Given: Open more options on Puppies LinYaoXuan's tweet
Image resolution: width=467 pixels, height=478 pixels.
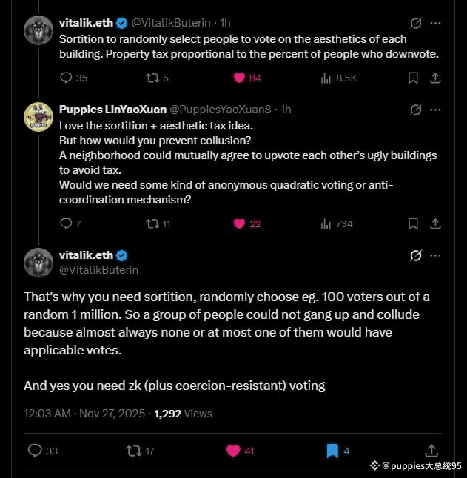Looking at the screenshot, I should coord(436,110).
